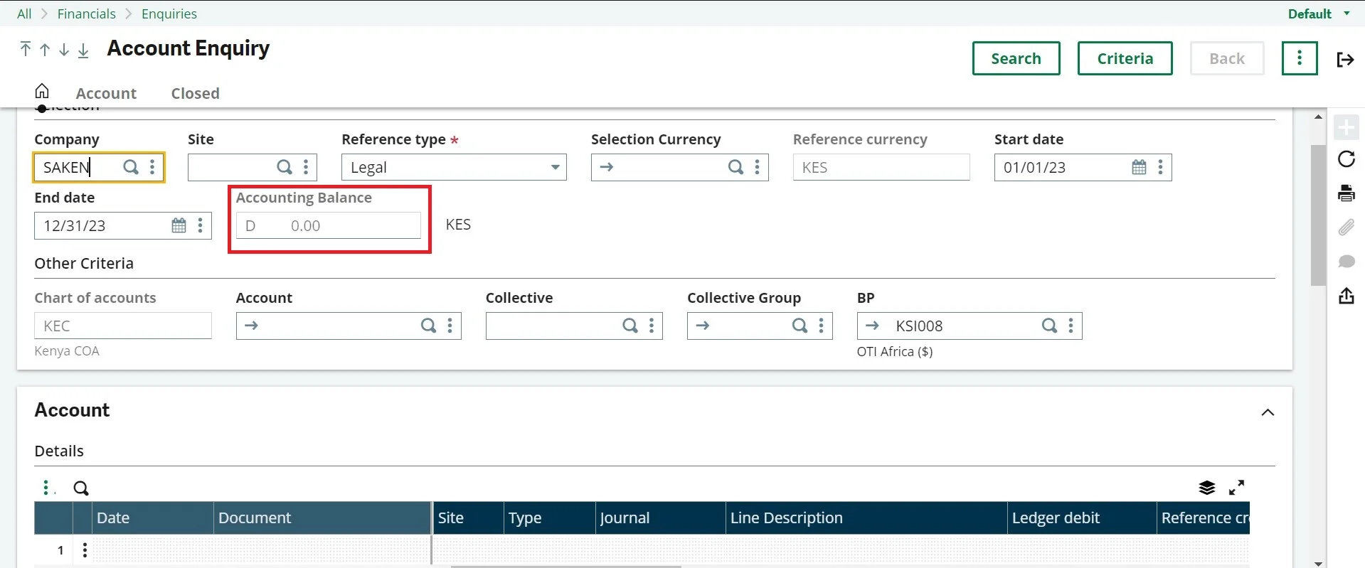Sort by Line Description column header
Image resolution: width=1365 pixels, height=568 pixels.
866,518
